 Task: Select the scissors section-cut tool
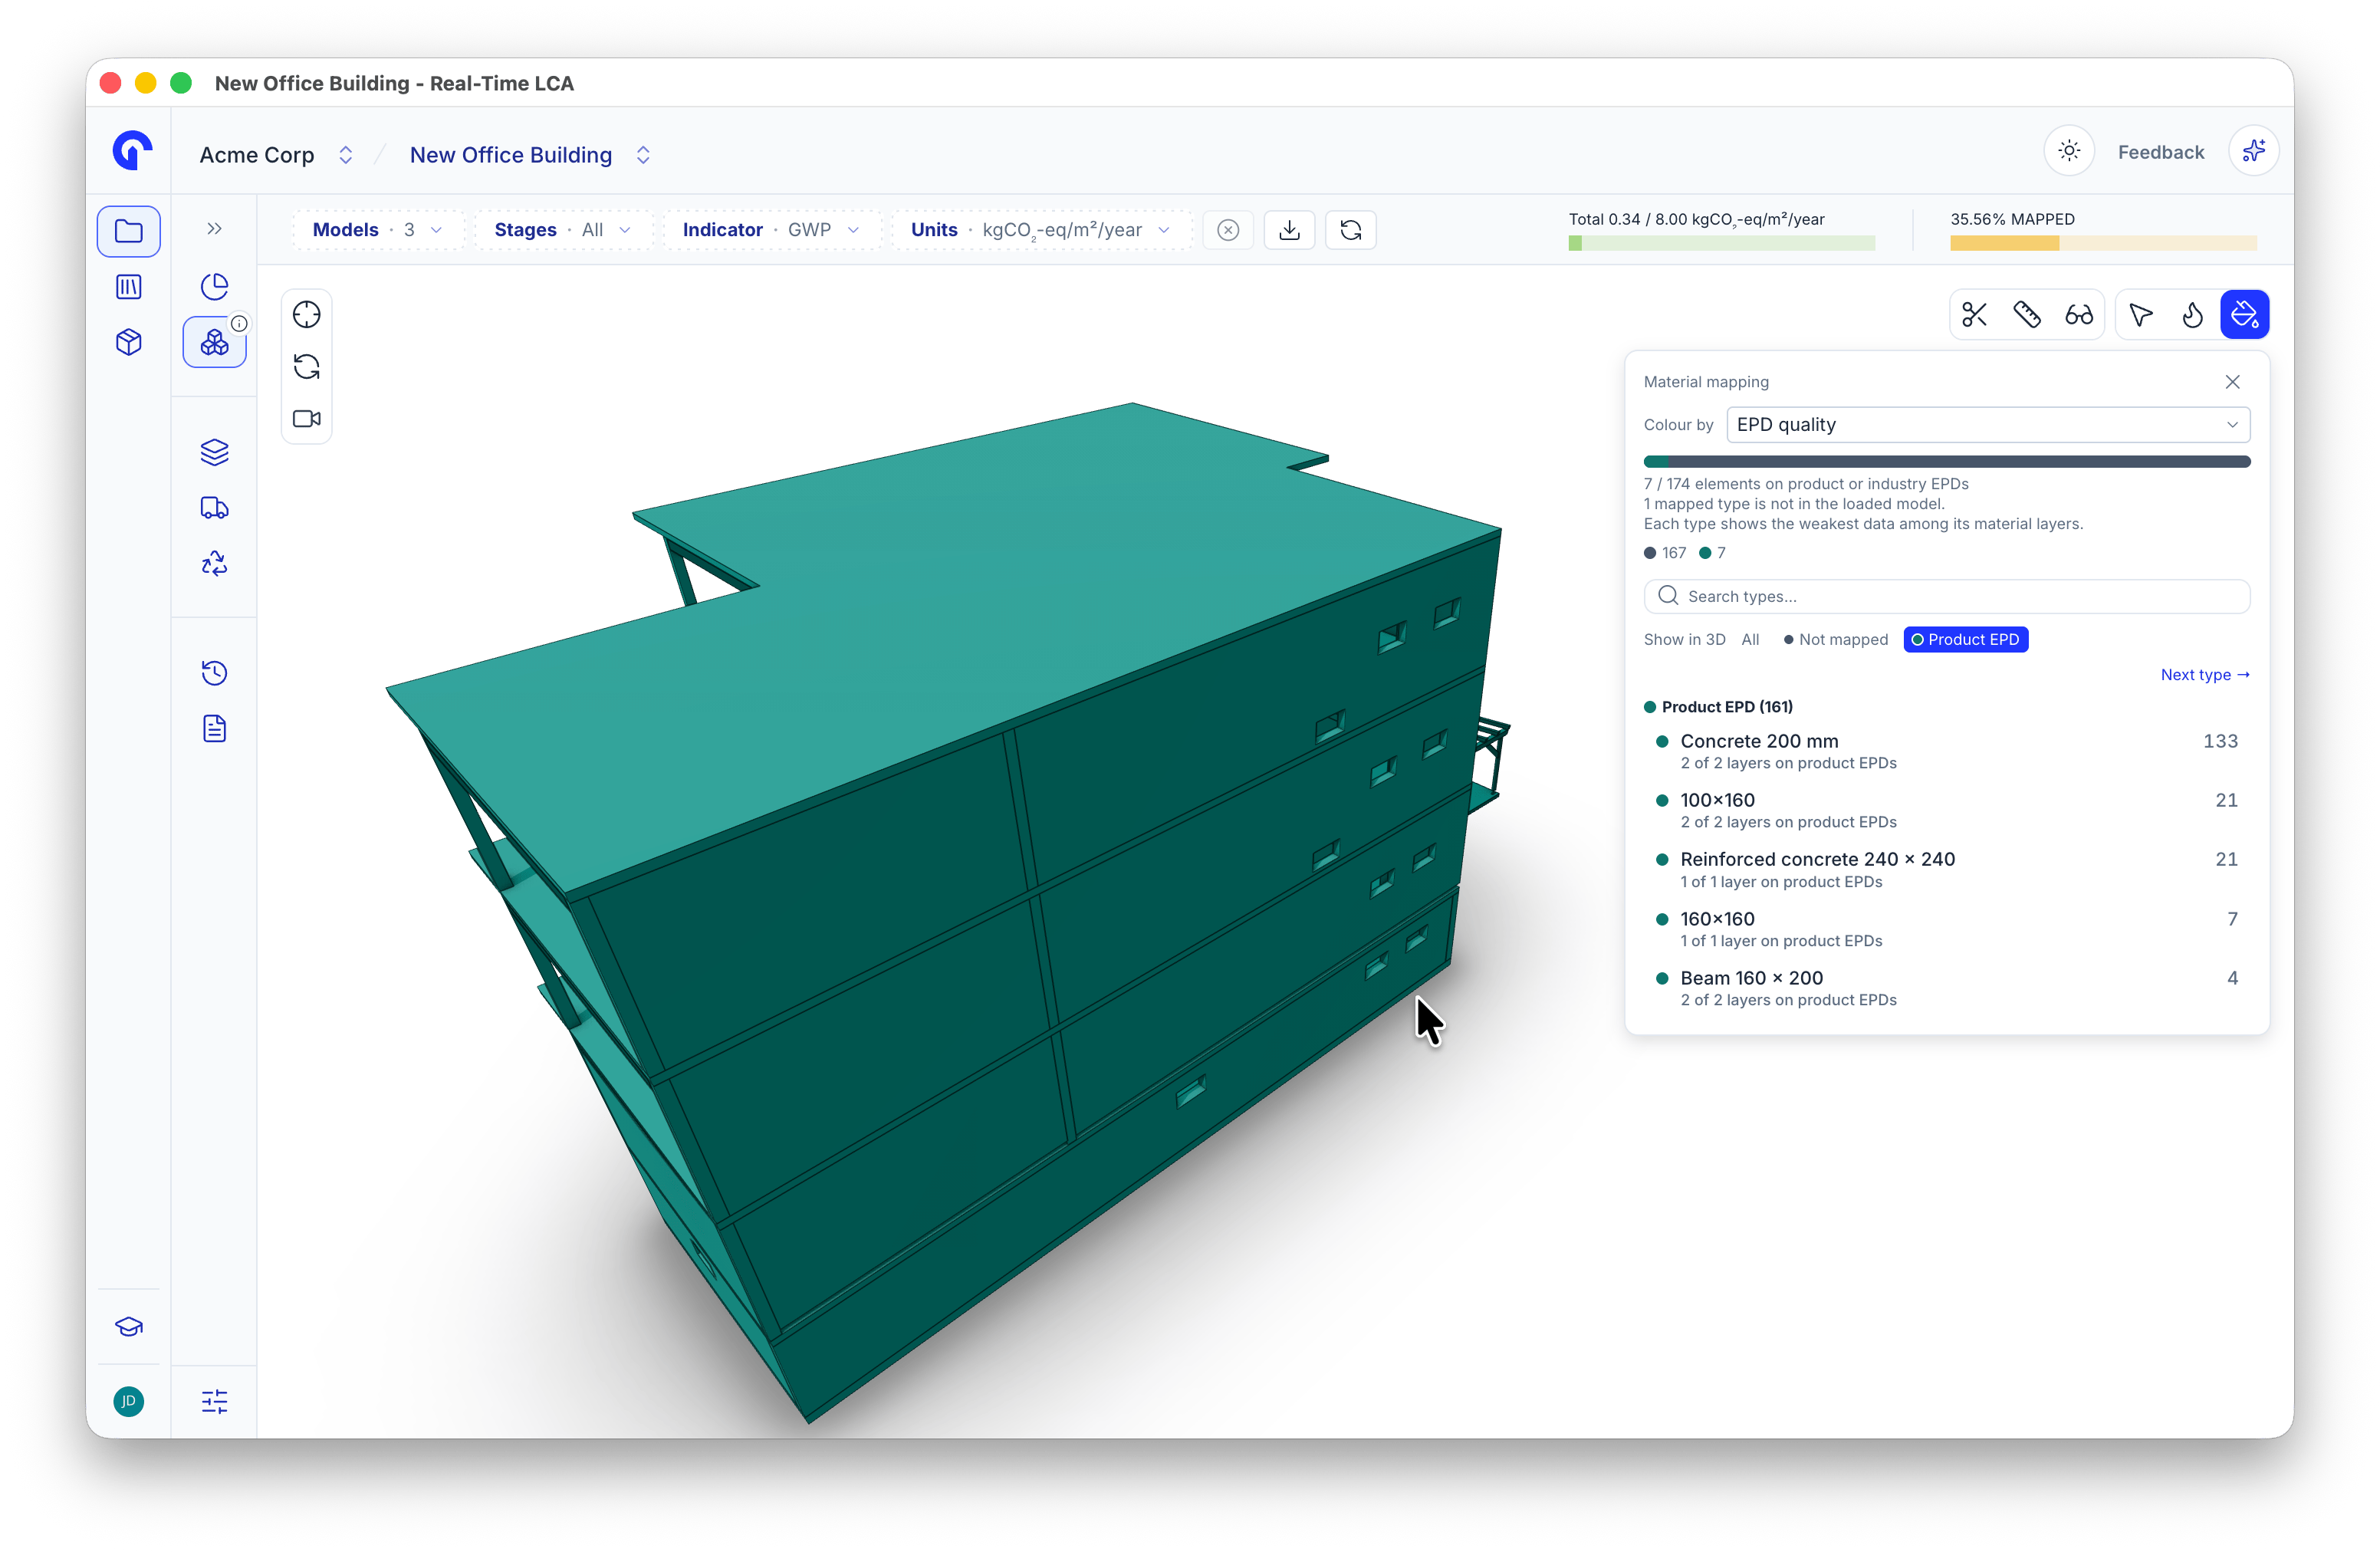[x=1974, y=315]
